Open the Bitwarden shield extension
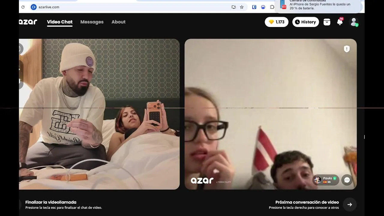This screenshot has height=216, width=384. pos(254,7)
